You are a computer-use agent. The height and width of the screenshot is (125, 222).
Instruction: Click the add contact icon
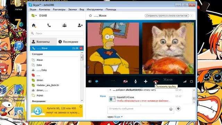pyautogui.click(x=80, y=25)
